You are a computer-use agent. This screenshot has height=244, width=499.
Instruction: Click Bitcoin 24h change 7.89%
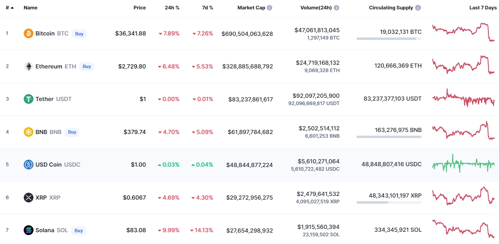169,34
